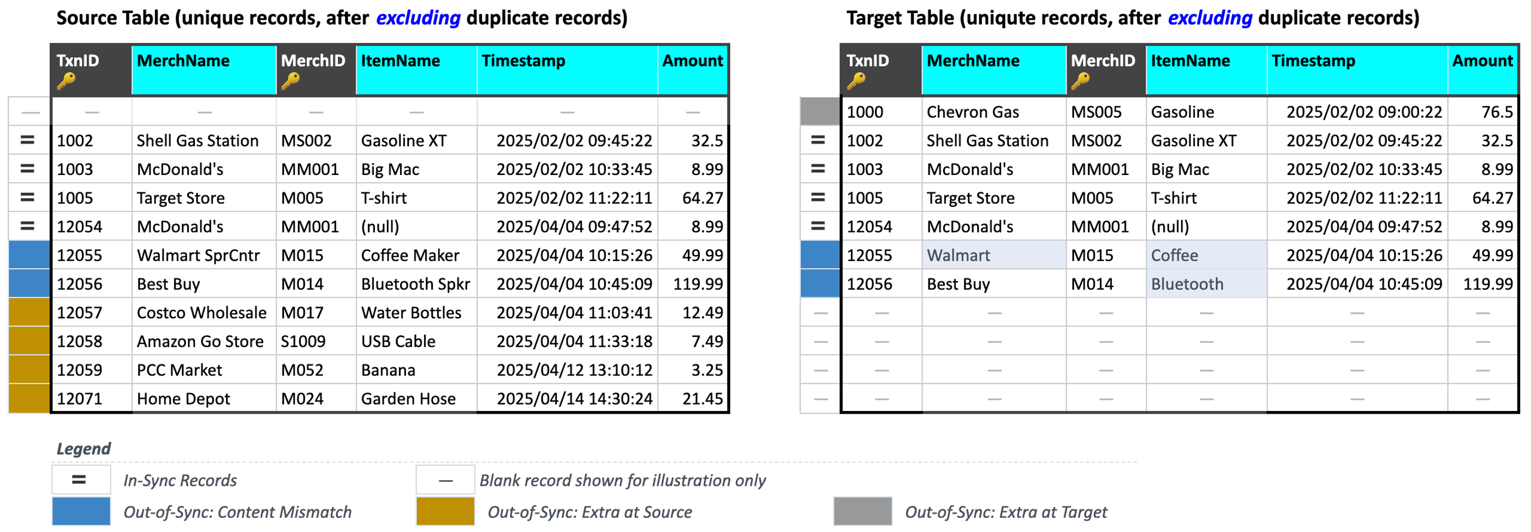
Task: Toggle the gold Extra-at-Source marker for row 12071
Action: [28, 398]
